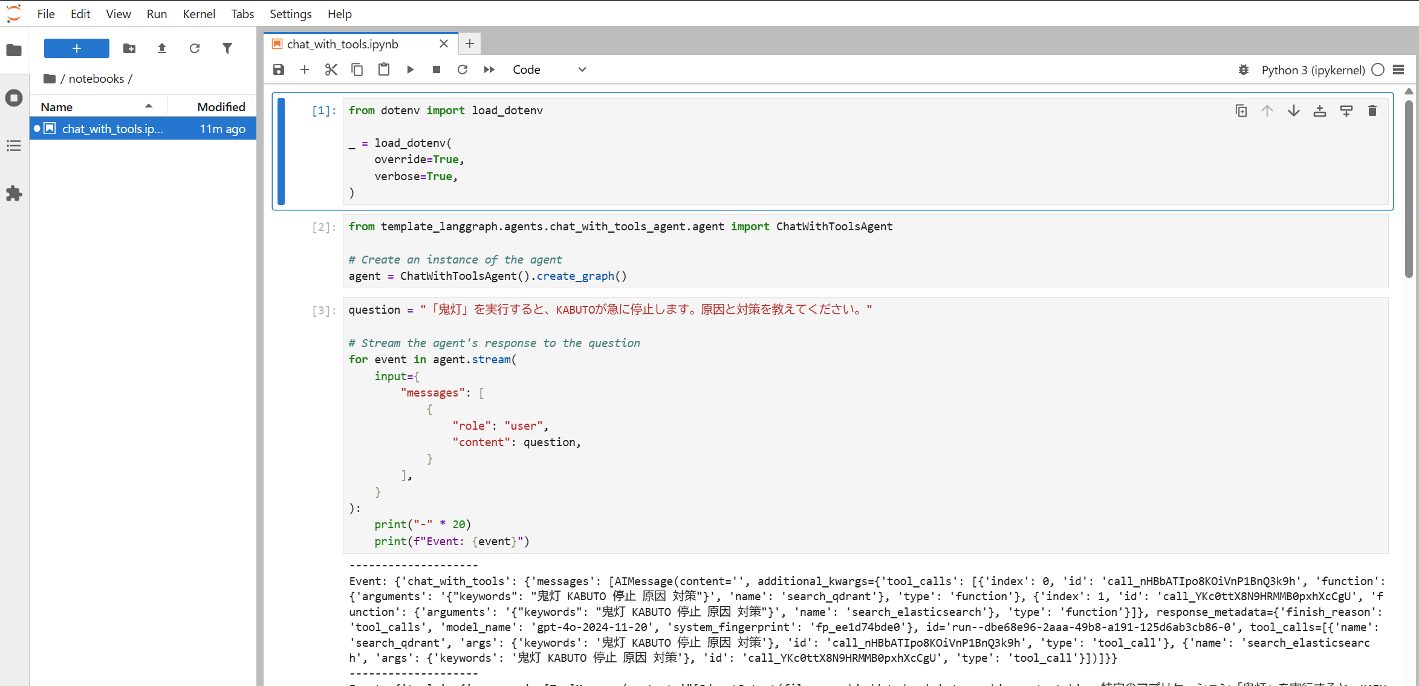
Task: Open the File Browser sidebar panel
Action: (x=14, y=50)
